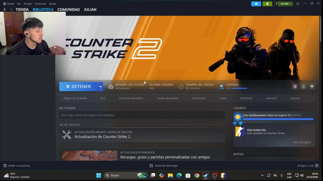This screenshot has width=323, height=181.
Task: Open Google Chrome from the taskbar
Action: 197,175
